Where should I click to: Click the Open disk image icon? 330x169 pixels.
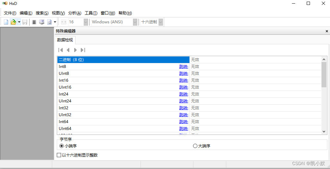point(50,22)
